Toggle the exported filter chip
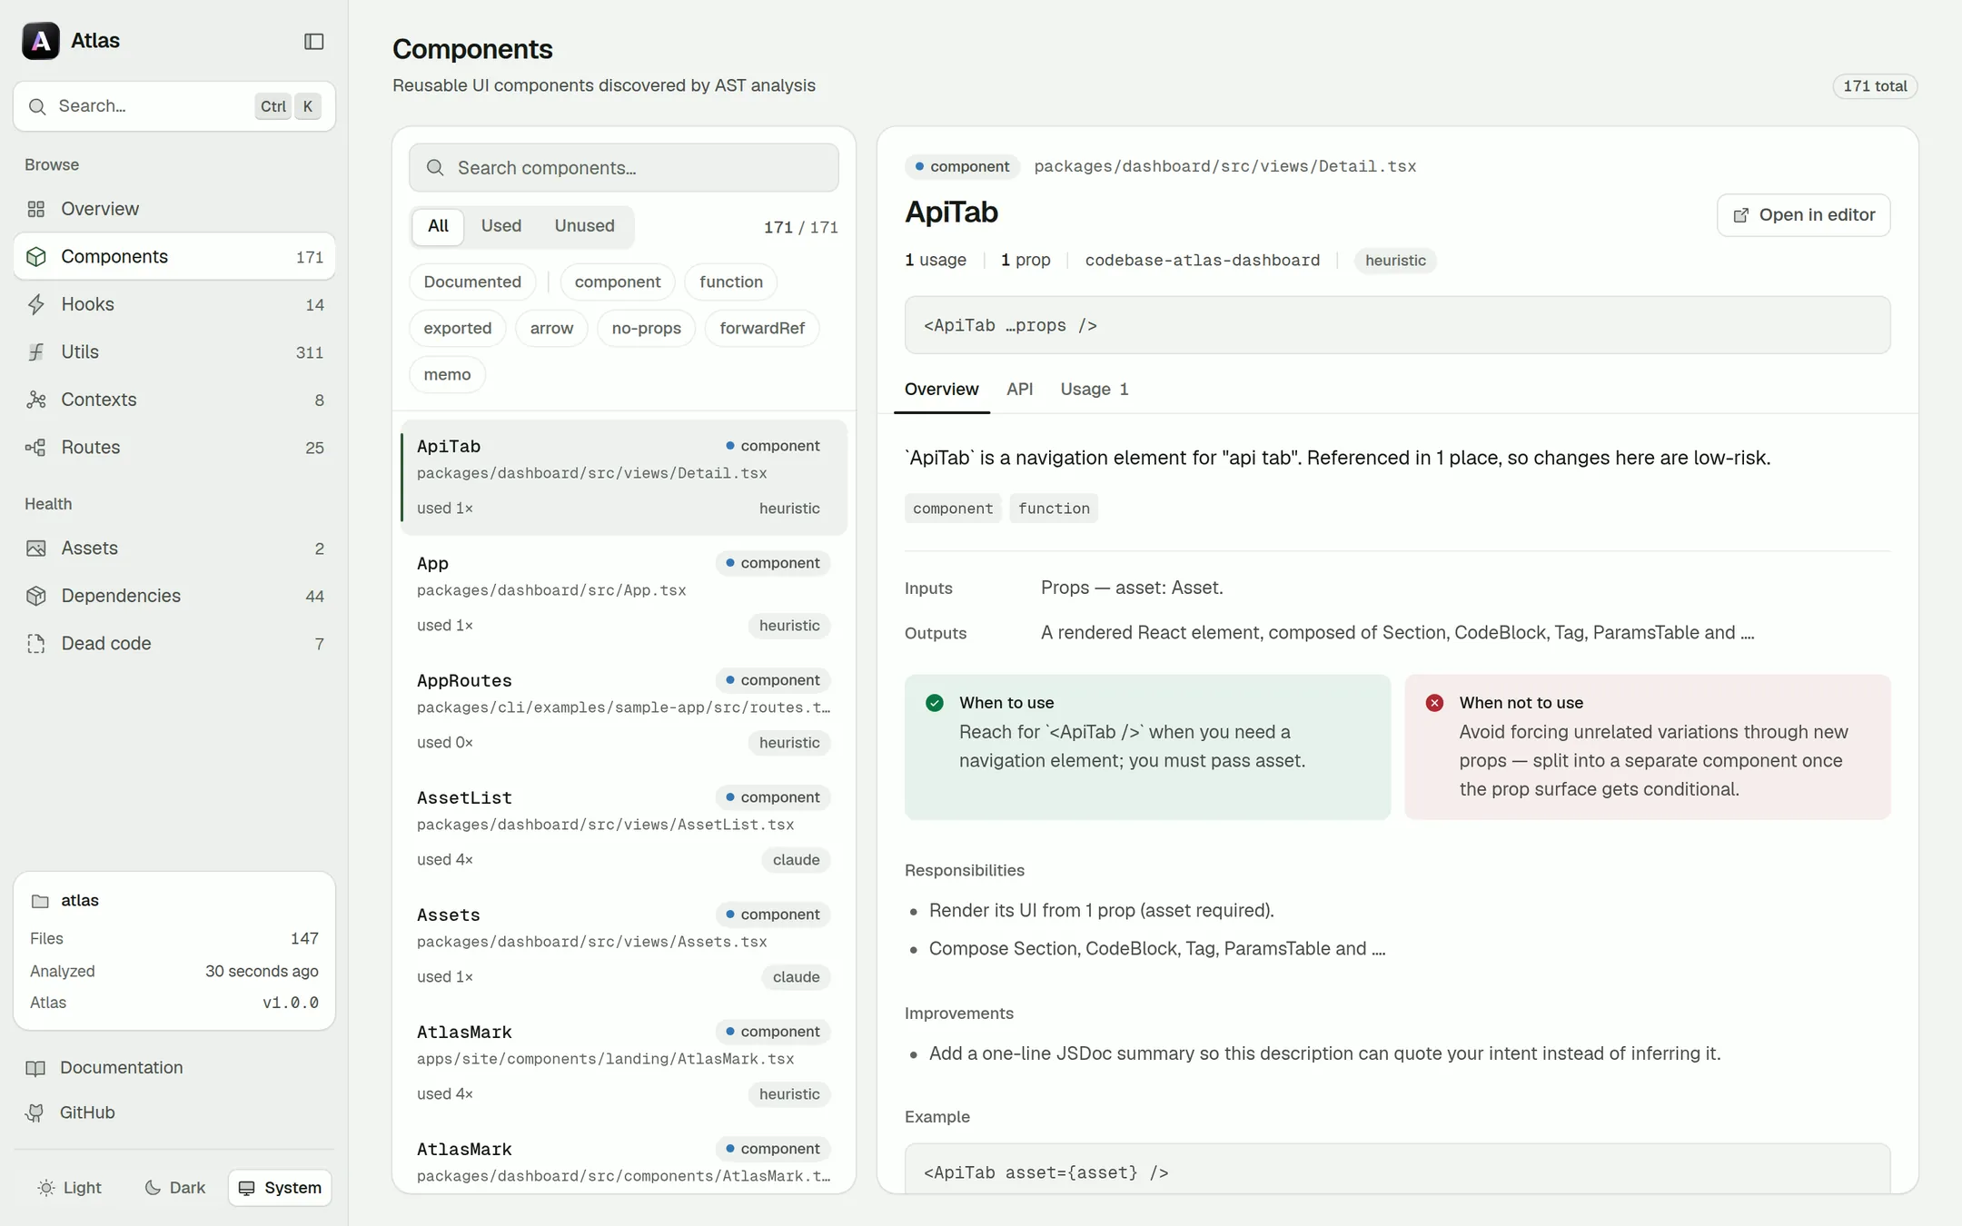 coord(458,328)
